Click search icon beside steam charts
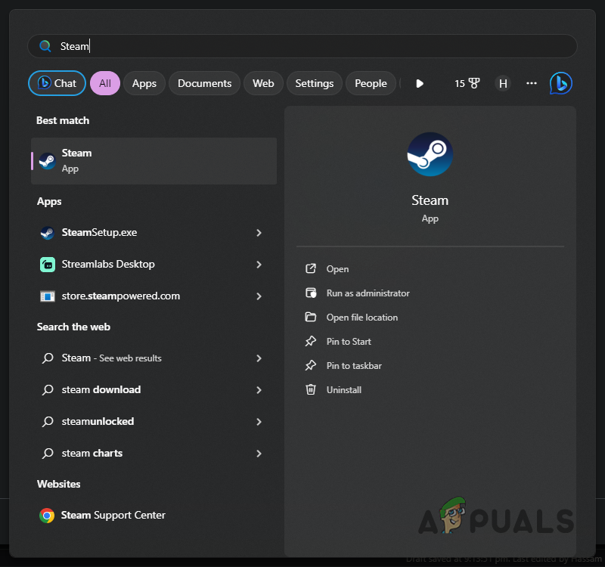The width and height of the screenshot is (605, 567). [48, 453]
